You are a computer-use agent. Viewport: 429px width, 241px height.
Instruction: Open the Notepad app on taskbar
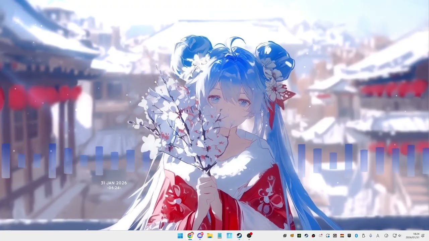(x=220, y=236)
